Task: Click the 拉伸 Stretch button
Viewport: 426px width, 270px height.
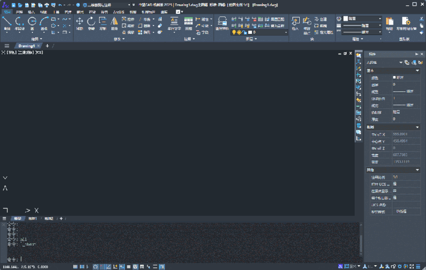Action: coord(128,19)
